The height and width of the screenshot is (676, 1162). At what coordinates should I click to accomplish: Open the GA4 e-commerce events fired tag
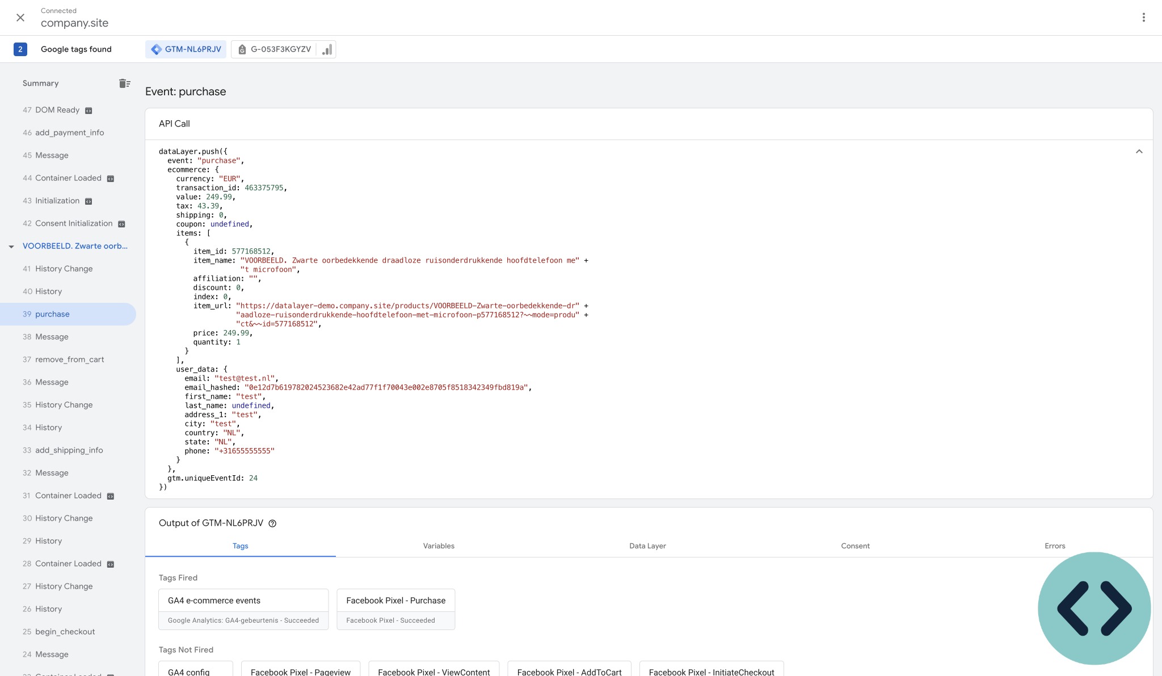pyautogui.click(x=243, y=609)
